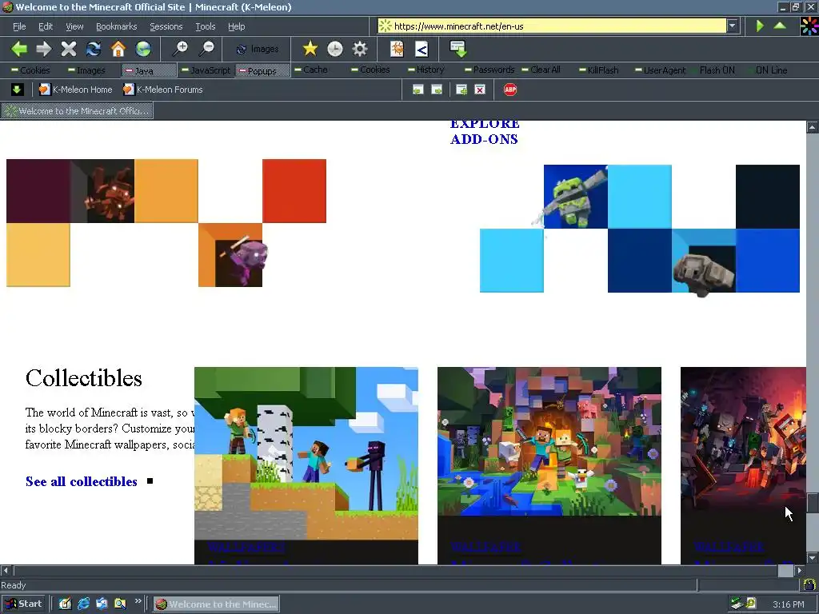Open the home page via the house icon
Image resolution: width=819 pixels, height=614 pixels.
118,49
